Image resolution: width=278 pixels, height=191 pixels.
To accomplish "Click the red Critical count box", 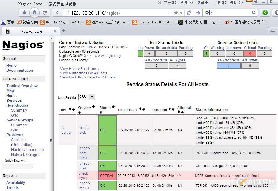I will point(250,54).
